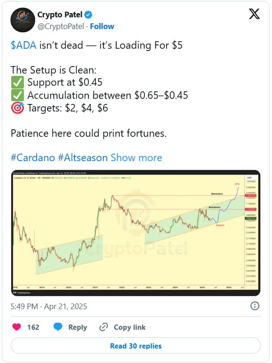Screen dimensions: 272x363
Task: Expand tweet with Show more
Action: (x=136, y=158)
